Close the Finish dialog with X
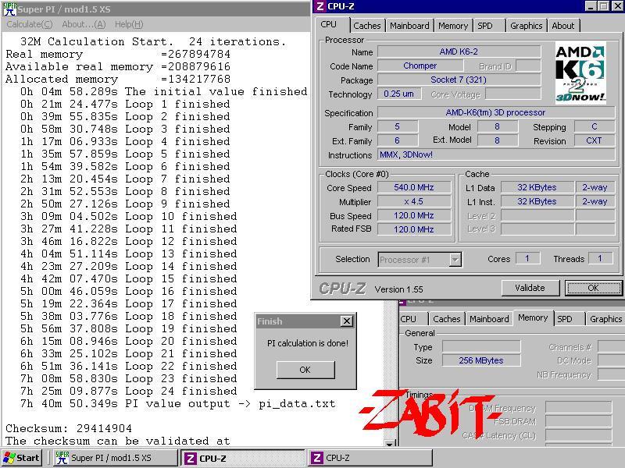625x468 pixels. click(347, 321)
